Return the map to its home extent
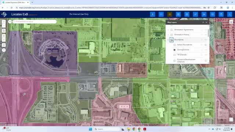 pyautogui.click(x=4, y=31)
